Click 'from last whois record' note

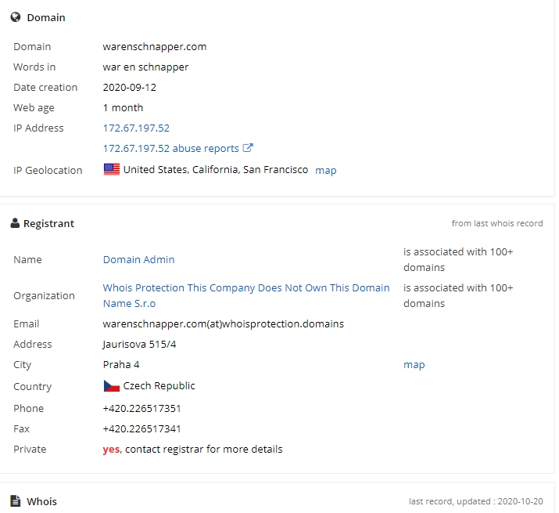[x=497, y=223]
